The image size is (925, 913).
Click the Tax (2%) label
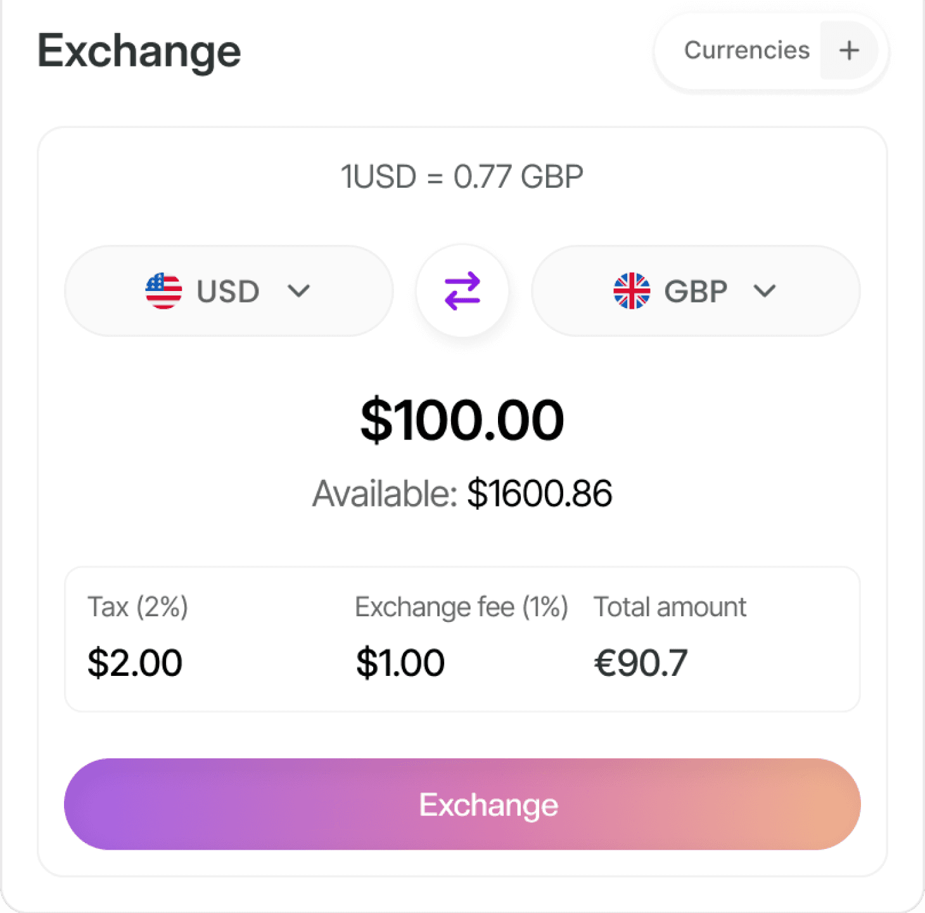tap(137, 607)
